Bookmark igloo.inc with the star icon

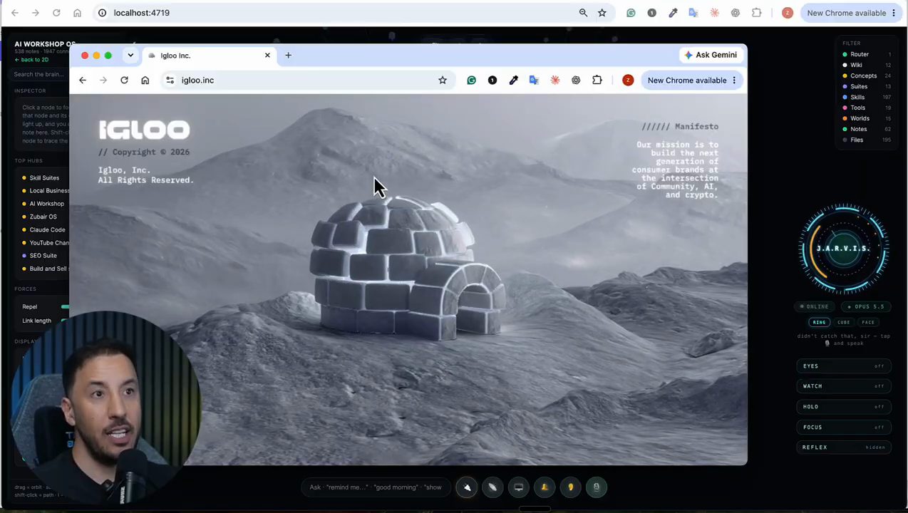click(x=443, y=81)
